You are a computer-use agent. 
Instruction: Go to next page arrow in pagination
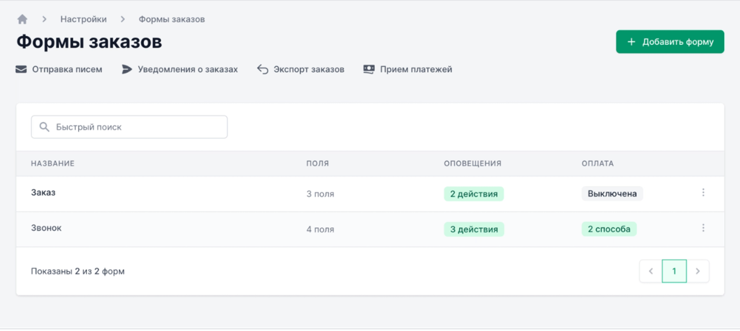(698, 271)
